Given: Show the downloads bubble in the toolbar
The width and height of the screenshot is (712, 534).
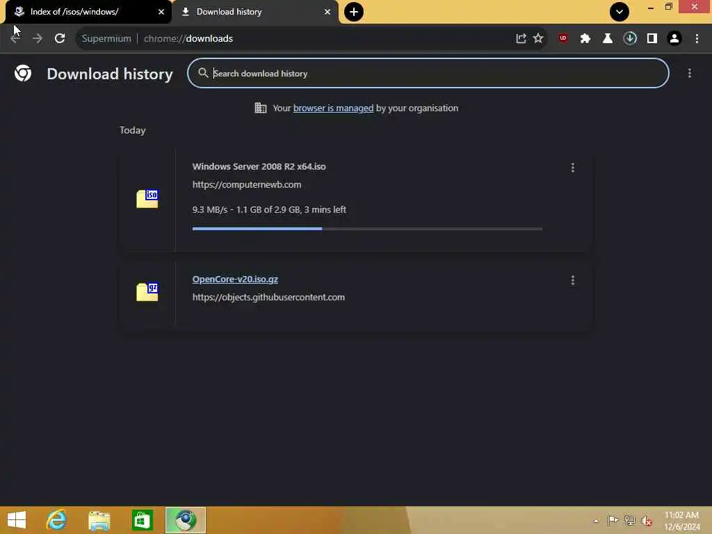Looking at the screenshot, I should pos(630,39).
